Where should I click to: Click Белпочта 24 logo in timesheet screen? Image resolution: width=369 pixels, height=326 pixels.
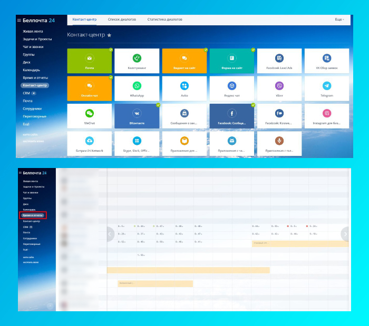click(x=35, y=173)
